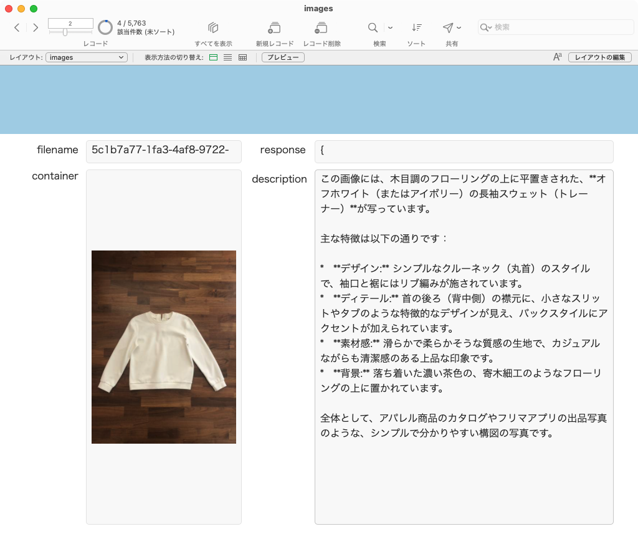Click the Share paper plane icon

447,27
